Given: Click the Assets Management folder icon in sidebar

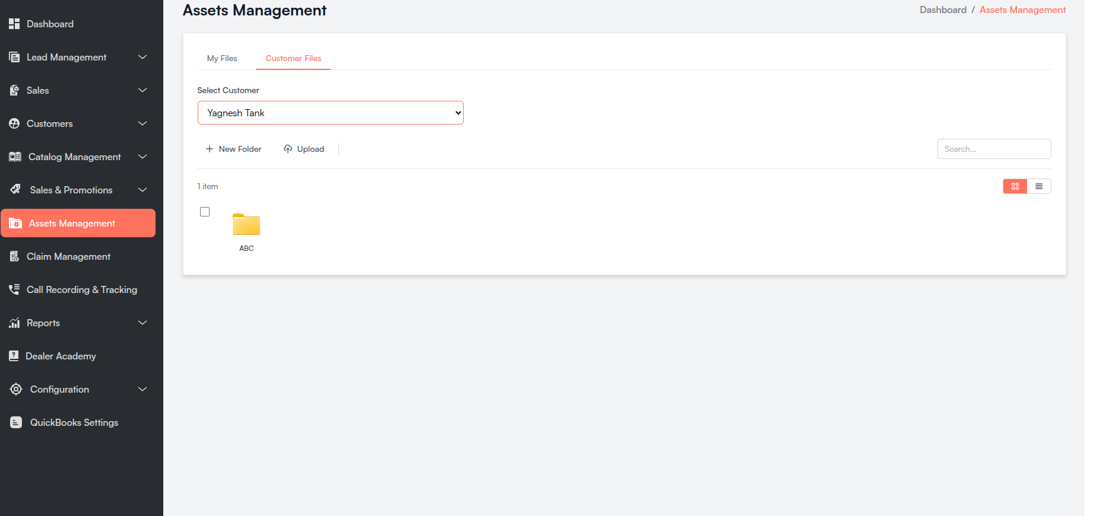Looking at the screenshot, I should (x=16, y=223).
